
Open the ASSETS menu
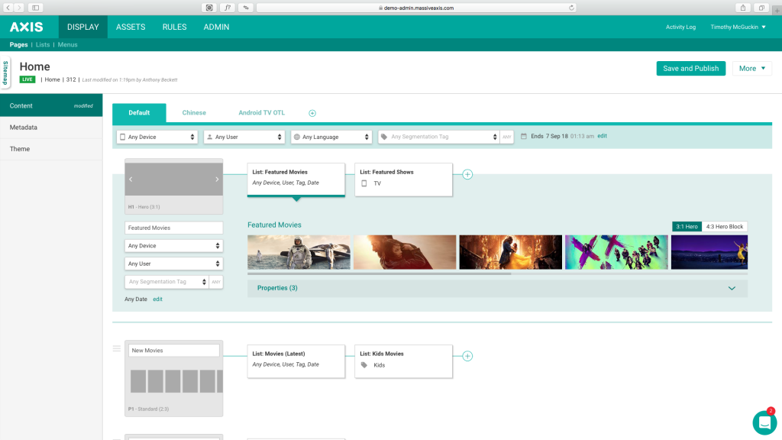click(x=131, y=27)
